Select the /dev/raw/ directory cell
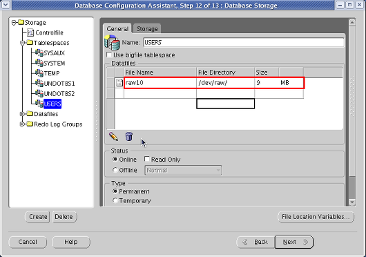 pyautogui.click(x=226, y=83)
